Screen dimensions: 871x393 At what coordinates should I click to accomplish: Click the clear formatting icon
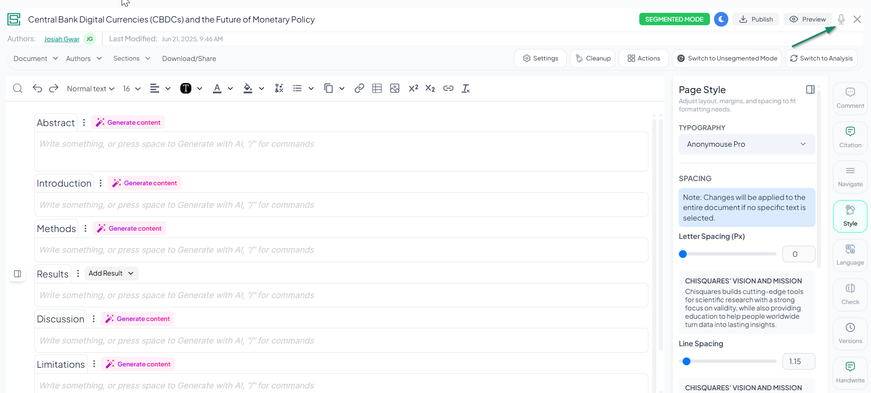coord(466,89)
